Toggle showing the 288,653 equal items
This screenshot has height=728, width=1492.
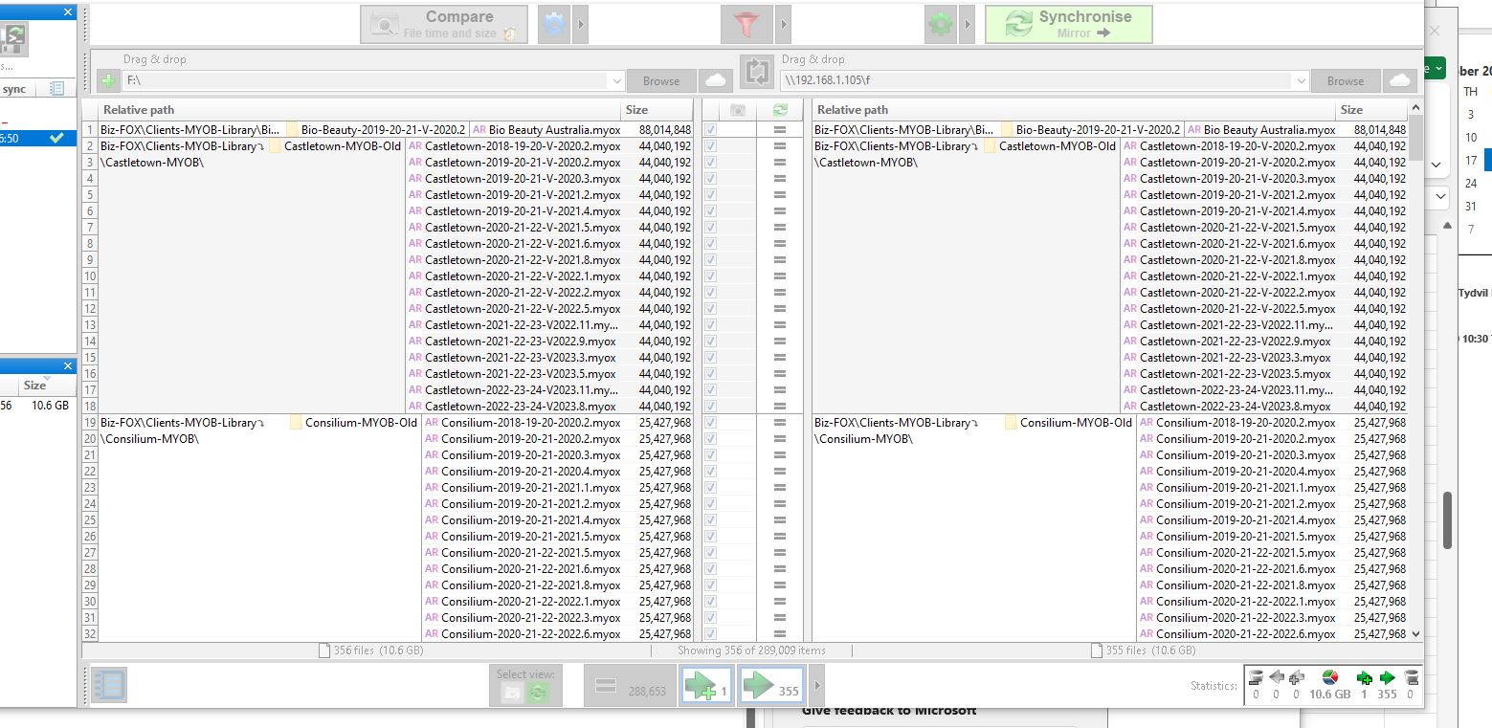(x=628, y=685)
